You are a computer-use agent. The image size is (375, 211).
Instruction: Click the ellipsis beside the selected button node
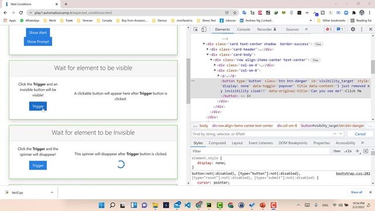coord(193,81)
